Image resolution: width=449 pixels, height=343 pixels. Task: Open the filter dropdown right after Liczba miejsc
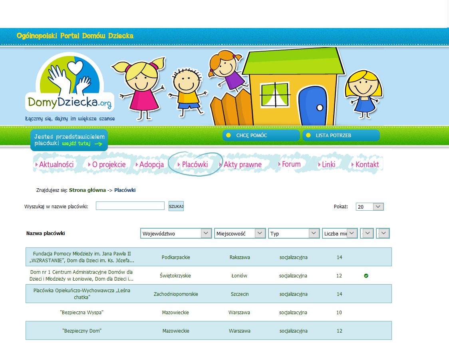367,233
